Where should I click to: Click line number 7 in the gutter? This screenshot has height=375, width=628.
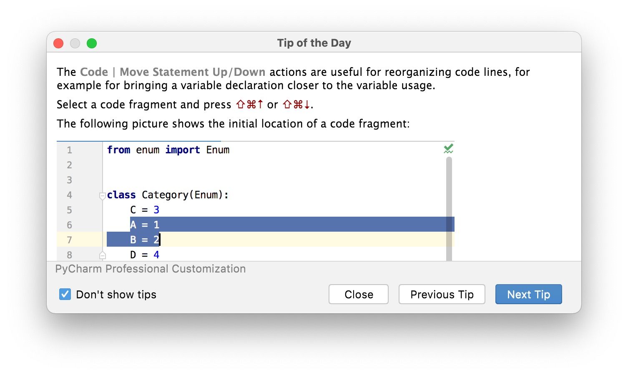pos(69,240)
